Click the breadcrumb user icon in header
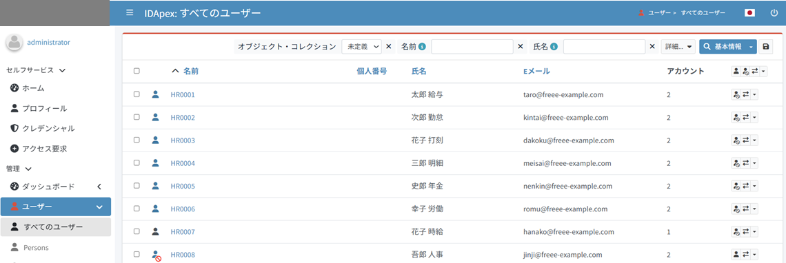Viewport: 786px width, 263px height. (x=641, y=13)
